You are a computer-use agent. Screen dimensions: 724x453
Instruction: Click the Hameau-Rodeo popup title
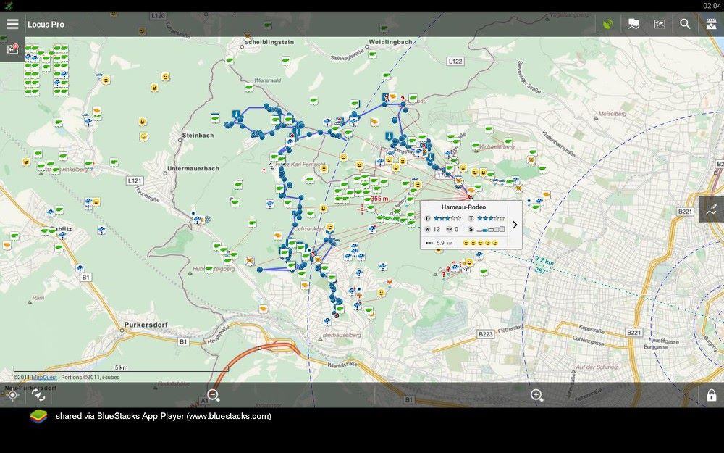(x=463, y=207)
